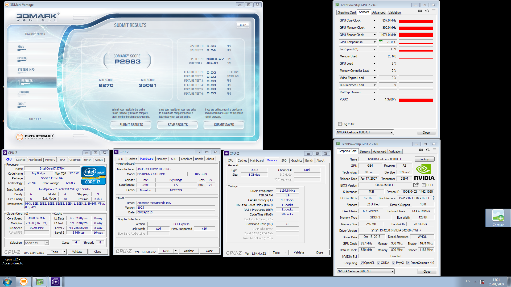Open the Socket #1 selection dropdown
Viewport: 511px width, 287px height.
(x=36, y=243)
